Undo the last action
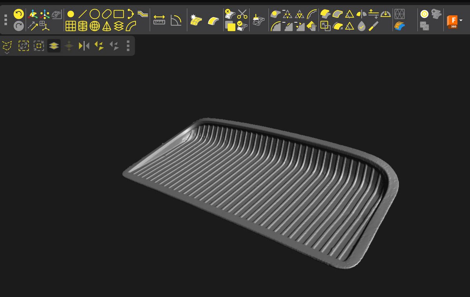470x297 pixels. (x=18, y=14)
